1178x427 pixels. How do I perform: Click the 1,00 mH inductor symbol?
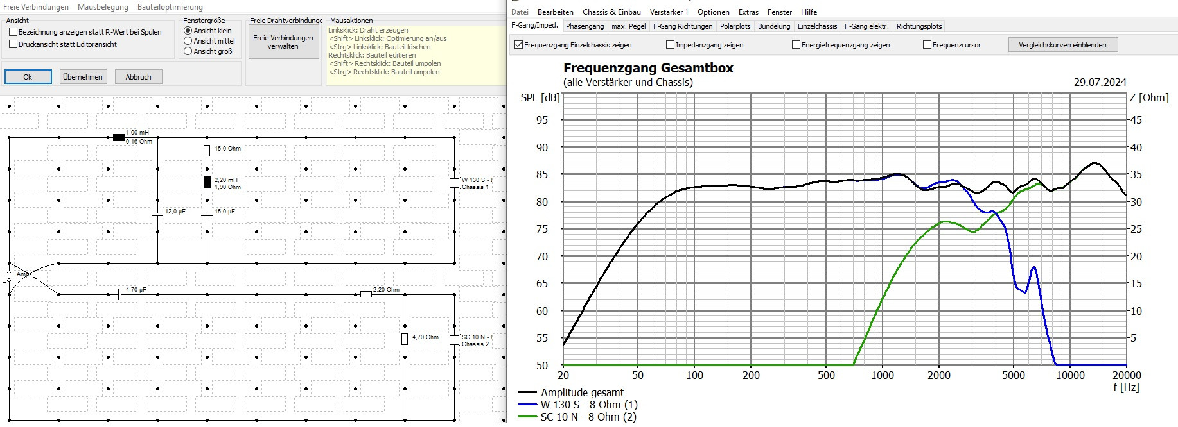(118, 137)
